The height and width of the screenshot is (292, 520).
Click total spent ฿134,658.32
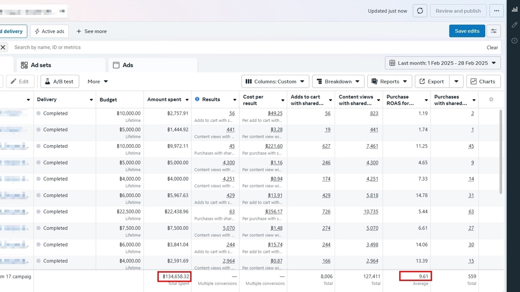click(x=175, y=276)
